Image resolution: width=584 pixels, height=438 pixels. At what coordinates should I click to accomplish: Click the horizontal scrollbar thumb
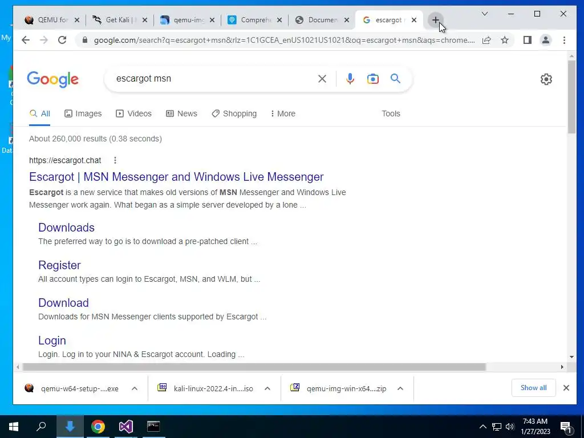(x=254, y=367)
